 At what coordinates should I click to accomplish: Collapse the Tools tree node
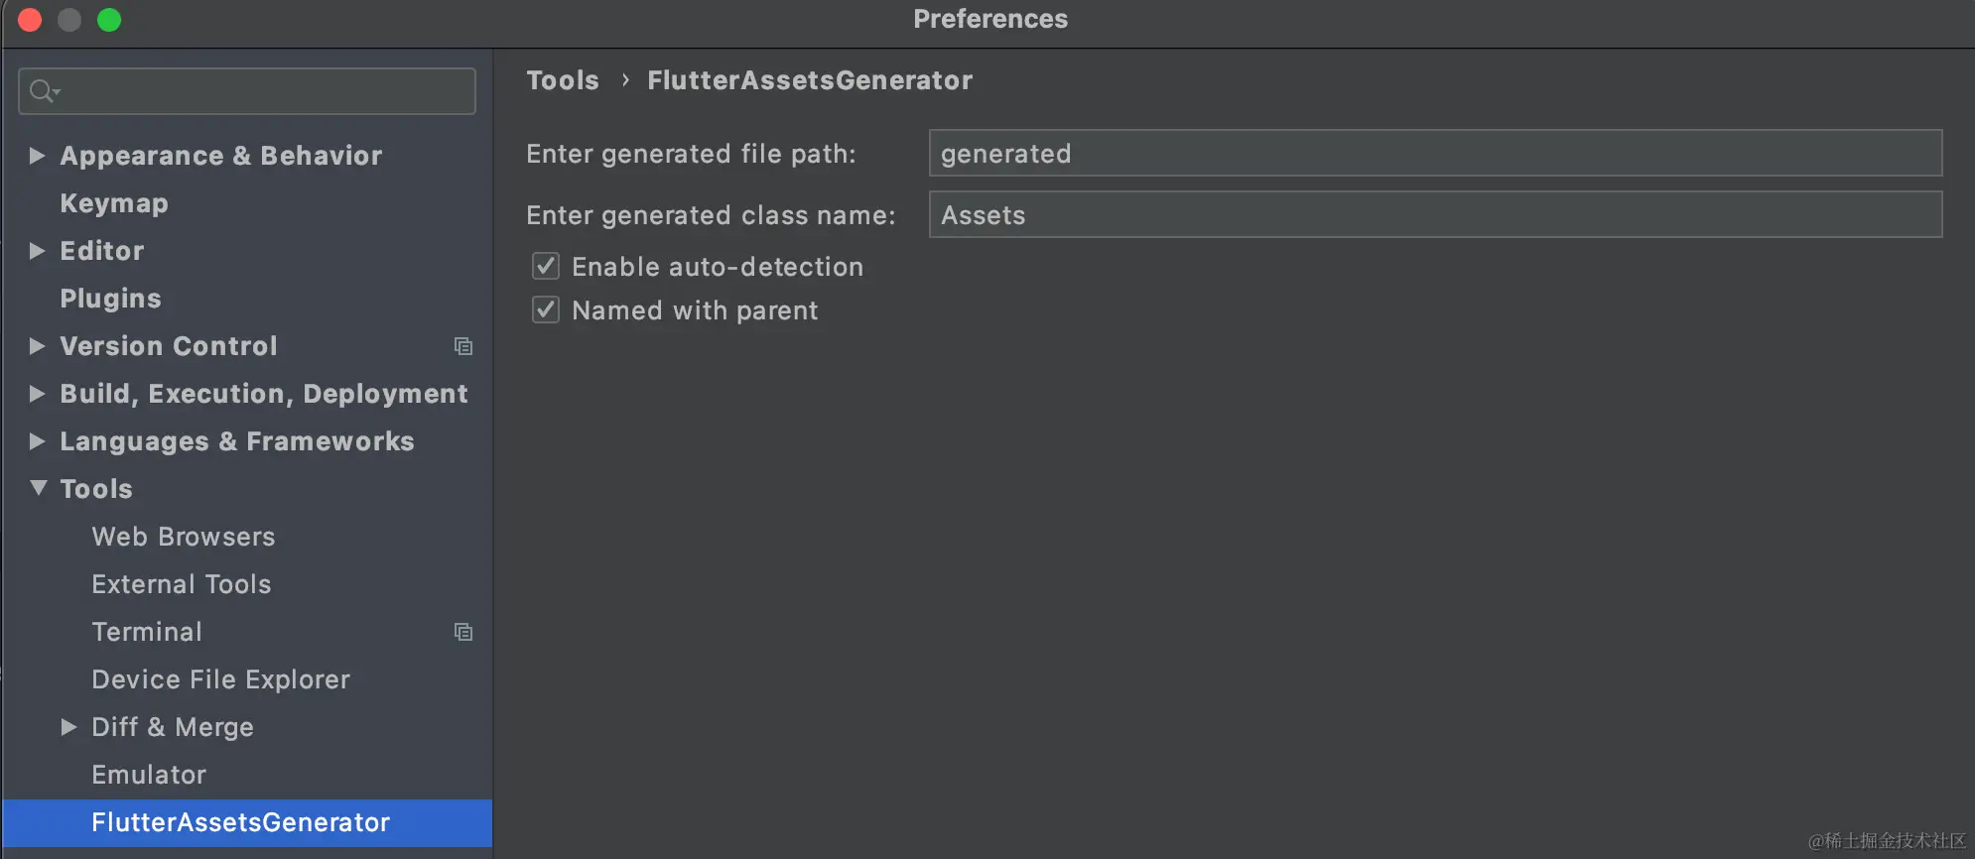[39, 488]
